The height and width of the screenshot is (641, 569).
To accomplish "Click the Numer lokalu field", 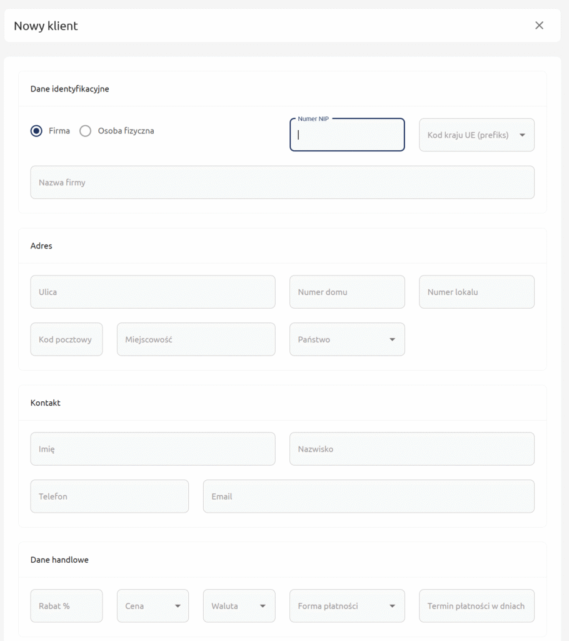I will tap(476, 292).
